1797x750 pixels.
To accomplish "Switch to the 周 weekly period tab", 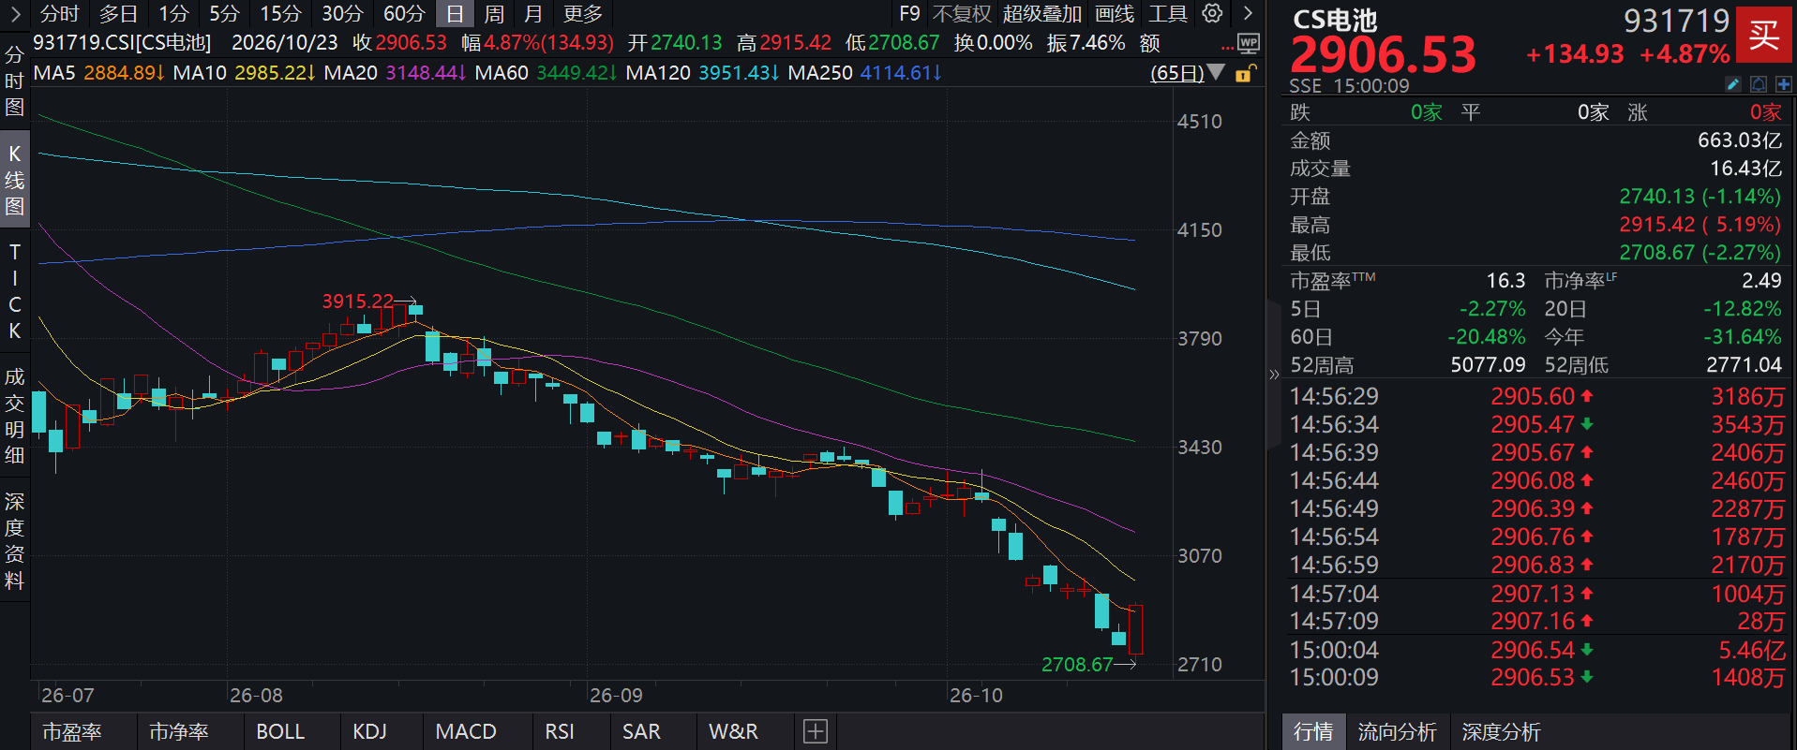I will [x=494, y=14].
